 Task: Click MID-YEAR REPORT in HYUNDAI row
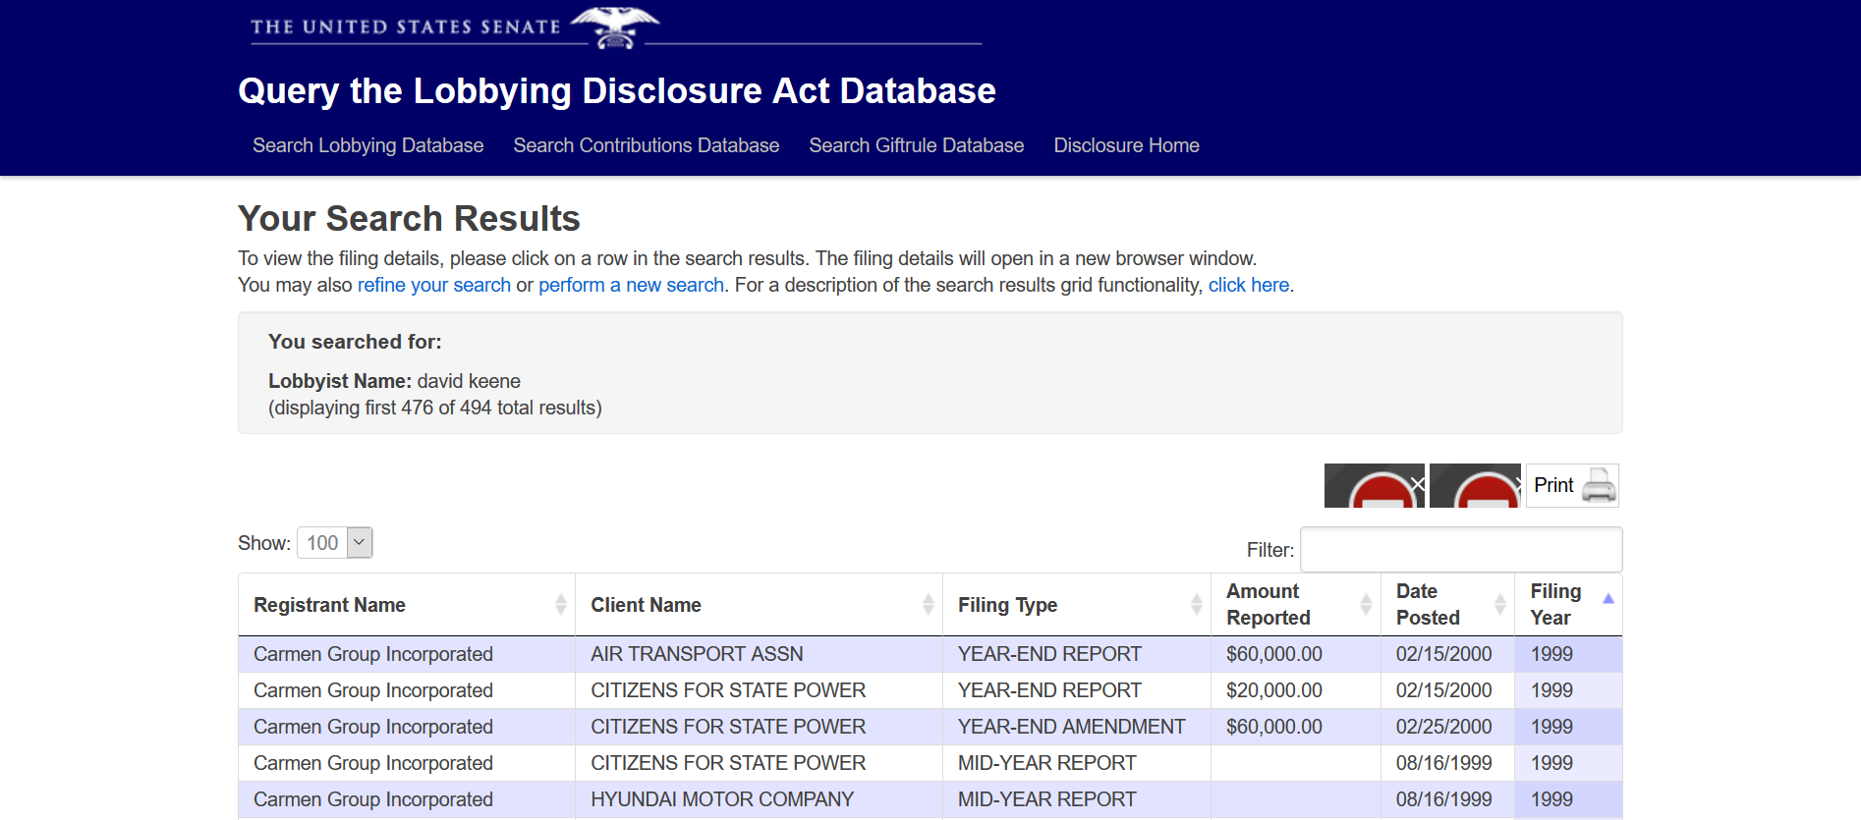[x=1046, y=799]
